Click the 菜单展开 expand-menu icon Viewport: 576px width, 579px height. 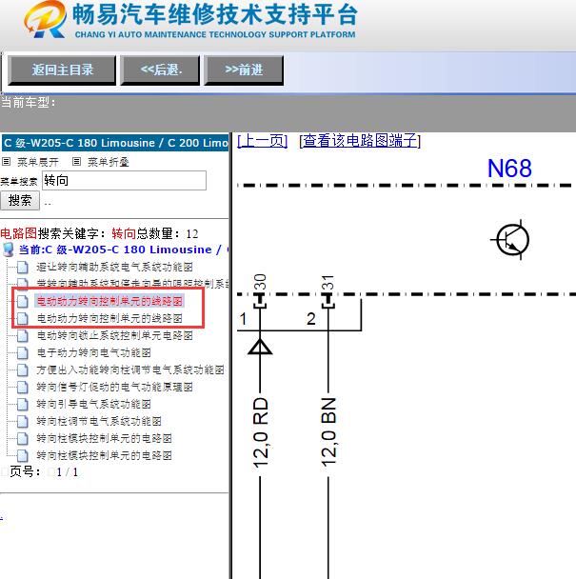click(9, 163)
